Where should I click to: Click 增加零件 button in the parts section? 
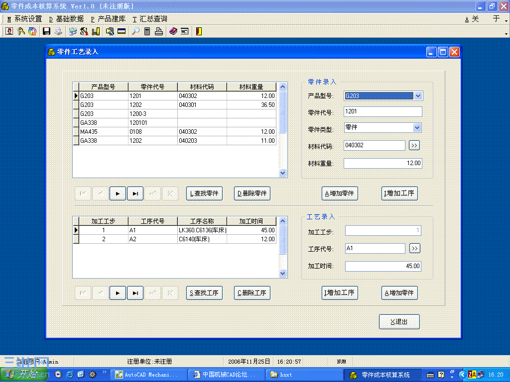tap(340, 193)
